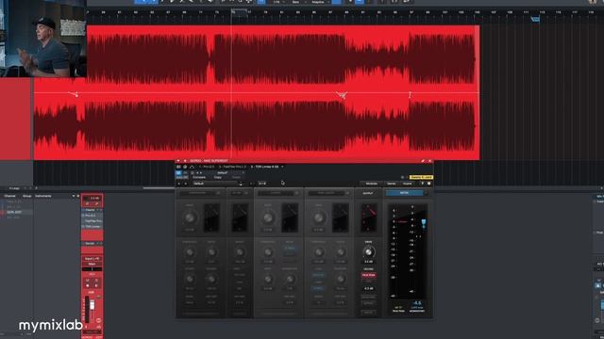This screenshot has height=339, width=604.
Task: Go to the next TDR preset arrow
Action: (185, 184)
